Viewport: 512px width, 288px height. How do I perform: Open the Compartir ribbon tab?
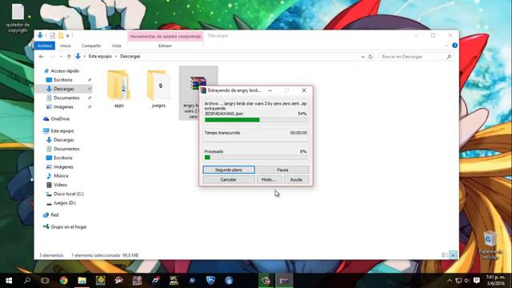(x=91, y=46)
